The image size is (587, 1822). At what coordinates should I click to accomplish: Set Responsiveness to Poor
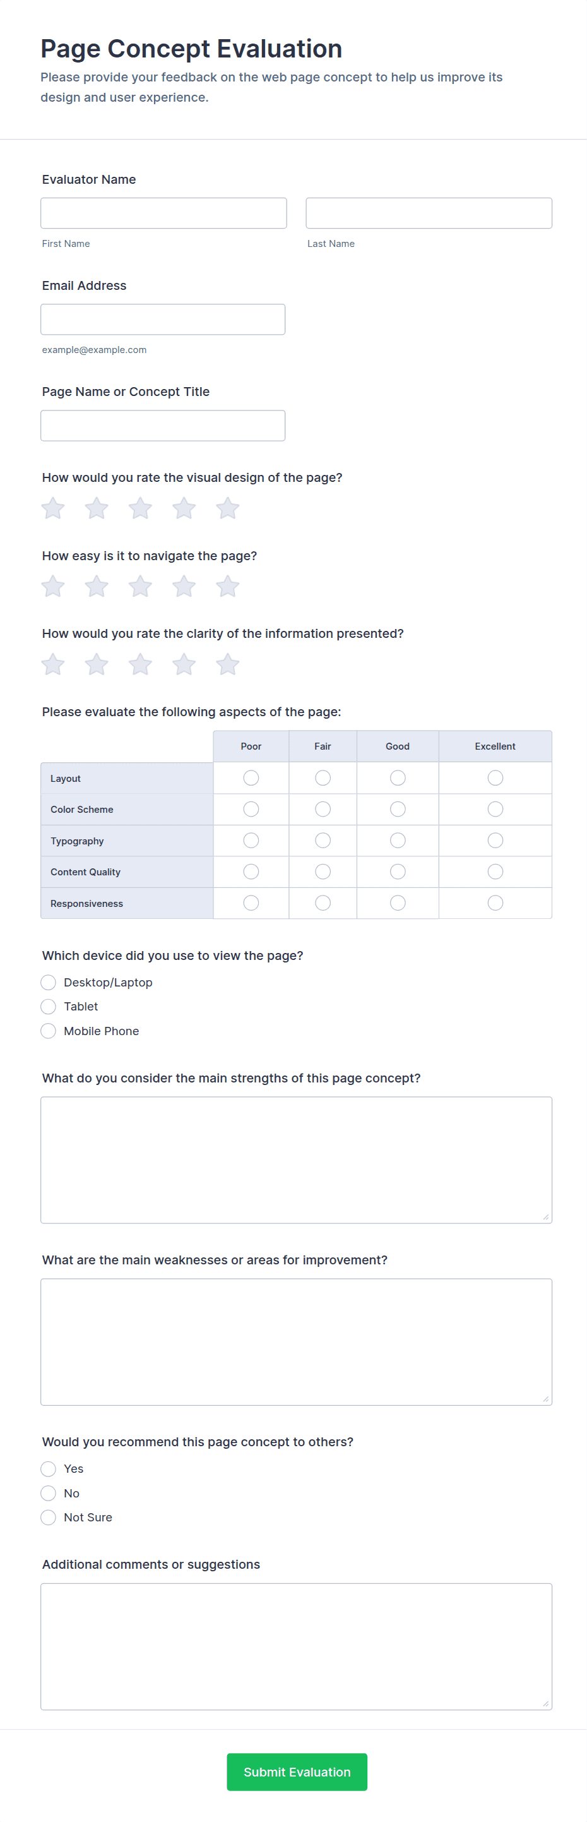(x=251, y=903)
